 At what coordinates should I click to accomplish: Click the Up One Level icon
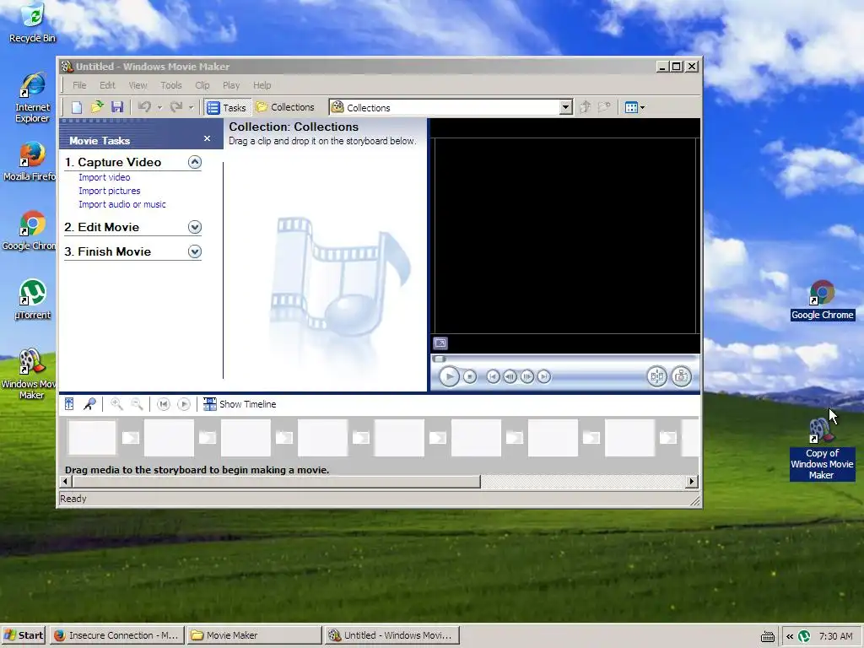[x=586, y=107]
